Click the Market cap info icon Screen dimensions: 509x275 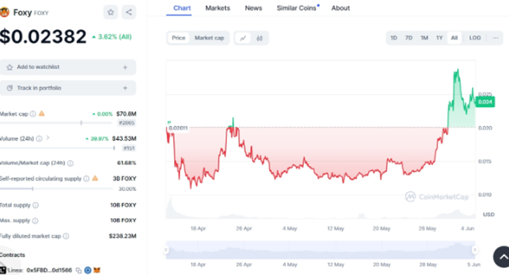(33, 114)
